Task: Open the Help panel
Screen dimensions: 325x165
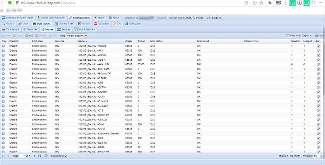Action: click(319, 36)
